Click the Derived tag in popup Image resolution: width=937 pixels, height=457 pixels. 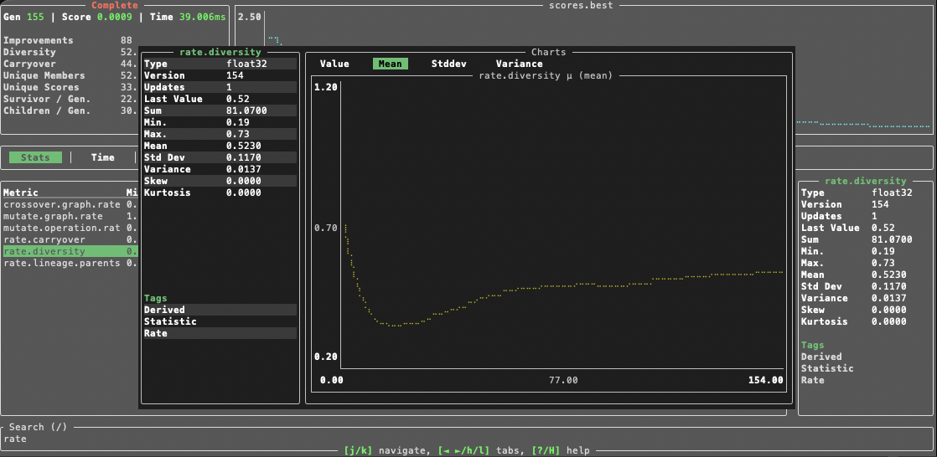pos(220,310)
